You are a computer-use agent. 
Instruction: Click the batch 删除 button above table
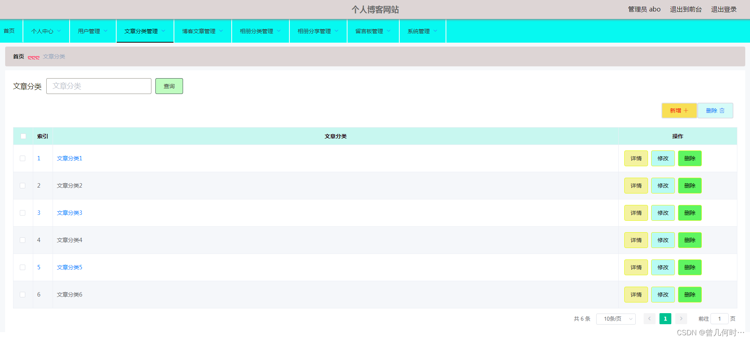coord(715,111)
